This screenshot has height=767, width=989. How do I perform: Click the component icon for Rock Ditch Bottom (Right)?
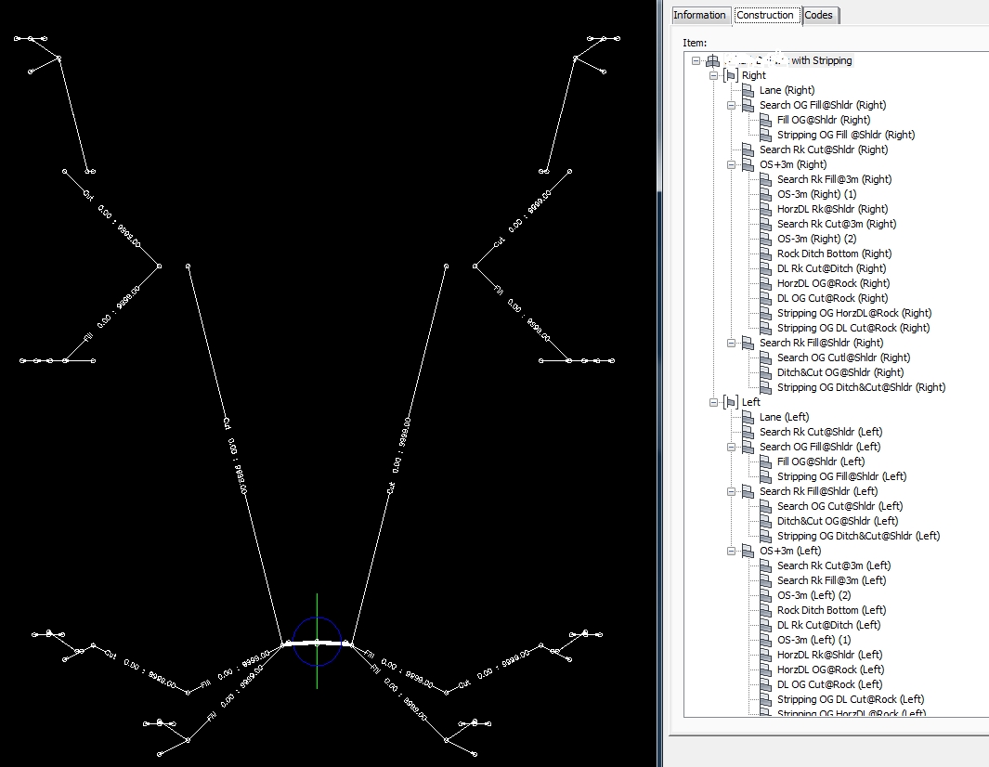pyautogui.click(x=765, y=253)
